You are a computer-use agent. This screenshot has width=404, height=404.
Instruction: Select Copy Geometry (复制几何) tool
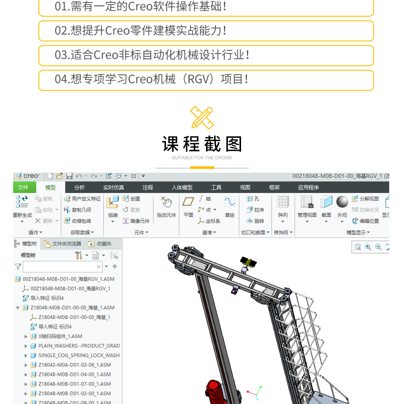(78, 210)
